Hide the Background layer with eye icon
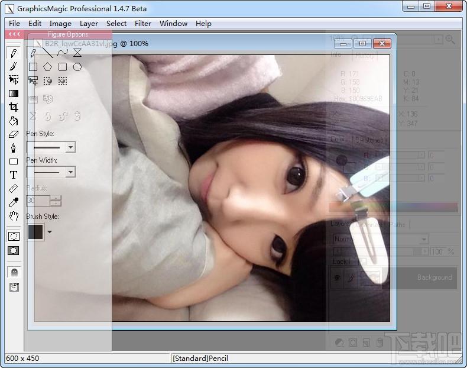The image size is (467, 368). [x=338, y=277]
